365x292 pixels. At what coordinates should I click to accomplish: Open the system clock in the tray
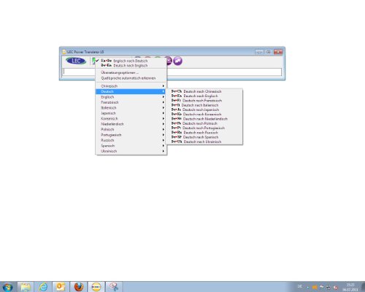point(350,287)
